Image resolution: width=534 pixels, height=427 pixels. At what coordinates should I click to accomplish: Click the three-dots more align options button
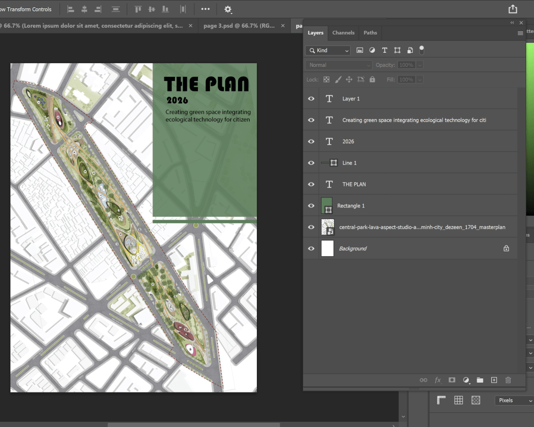click(x=205, y=9)
